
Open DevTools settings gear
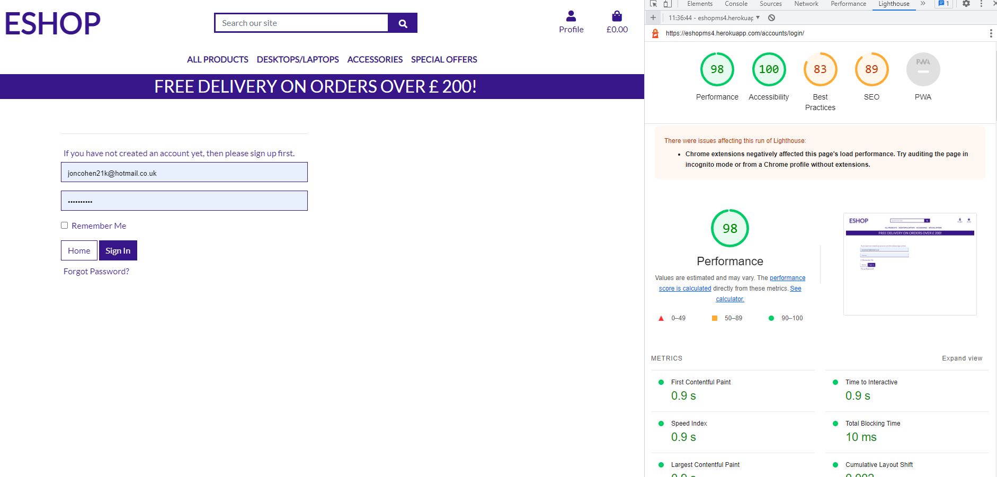pos(966,4)
